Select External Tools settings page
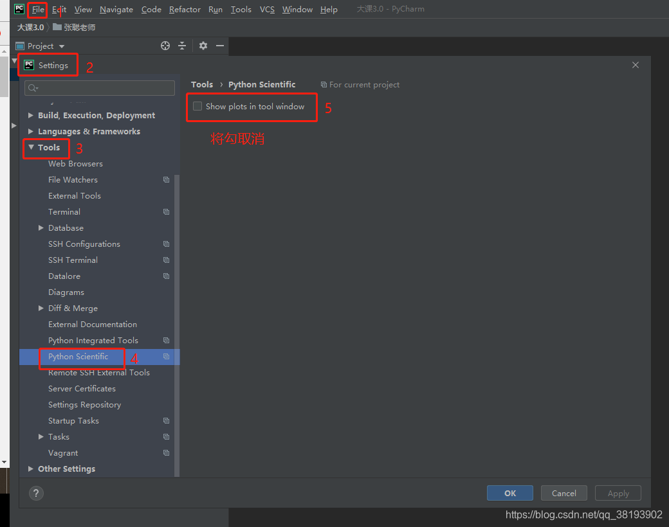Viewport: 669px width, 527px height. [75, 196]
